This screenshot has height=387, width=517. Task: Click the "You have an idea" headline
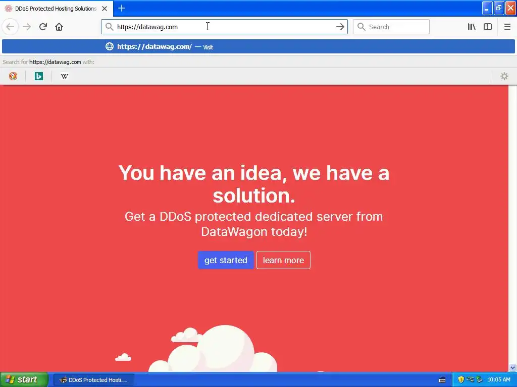coord(254,184)
